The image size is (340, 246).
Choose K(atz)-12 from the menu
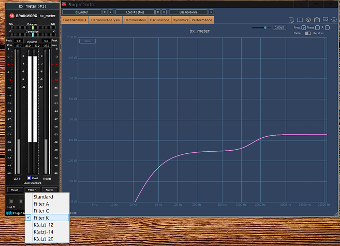pos(47,225)
